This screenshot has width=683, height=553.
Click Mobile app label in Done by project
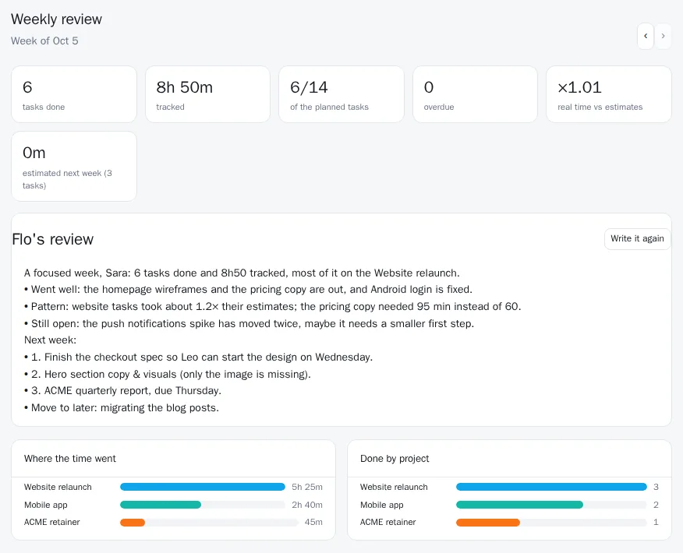[381, 505]
